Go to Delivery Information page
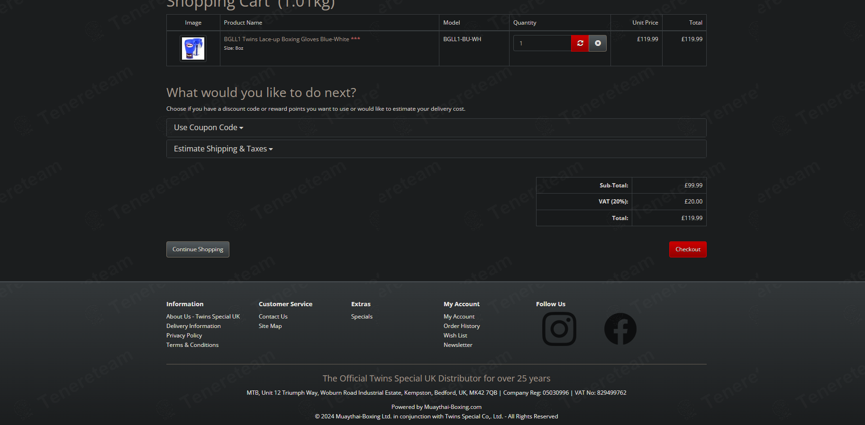 [193, 326]
